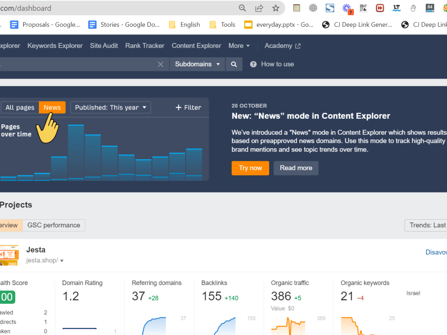
Task: Select News mode in banner
Action: point(52,107)
